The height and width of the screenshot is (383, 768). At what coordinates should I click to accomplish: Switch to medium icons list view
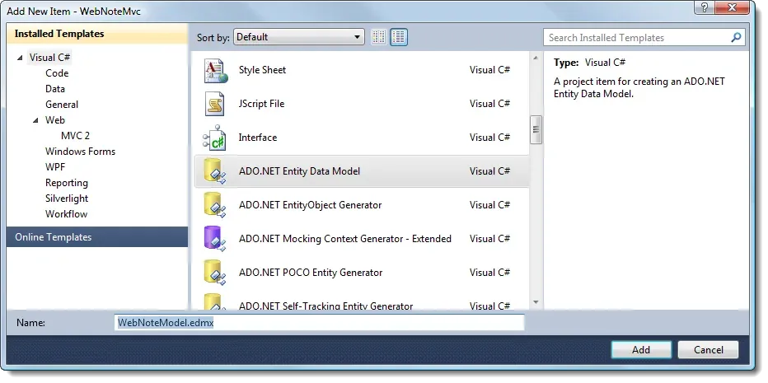coord(399,37)
